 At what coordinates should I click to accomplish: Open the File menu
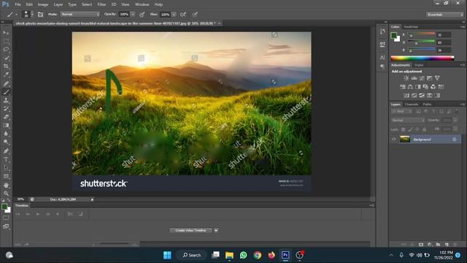18,4
